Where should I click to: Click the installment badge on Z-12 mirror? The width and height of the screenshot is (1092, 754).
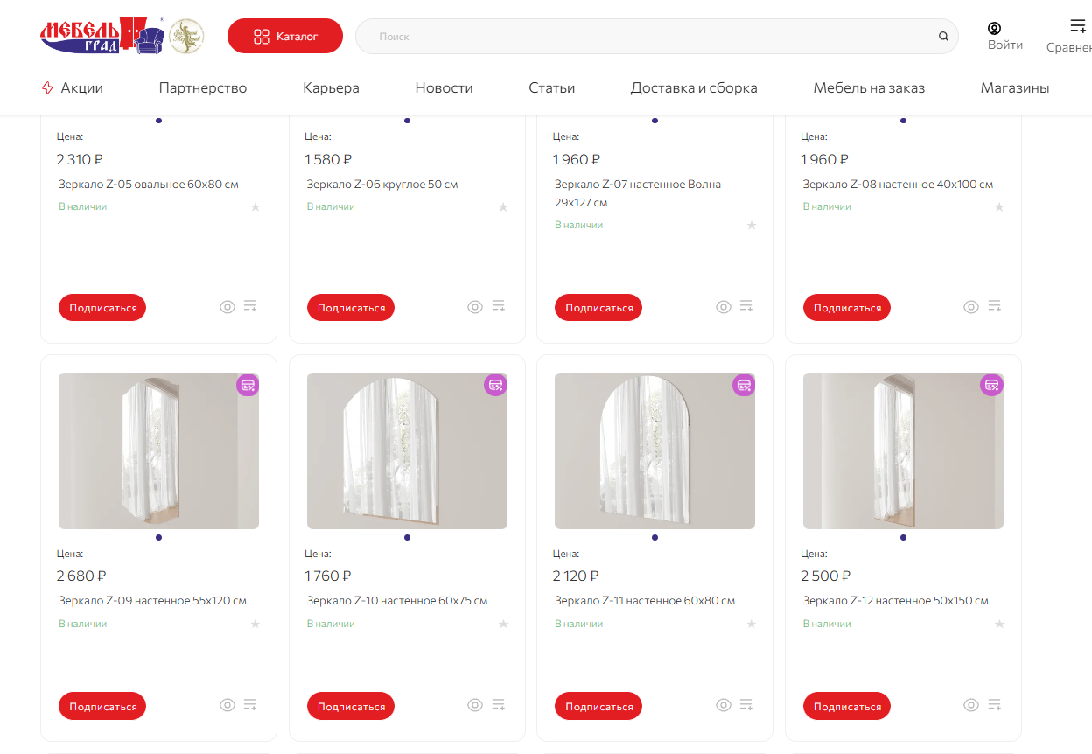point(991,385)
